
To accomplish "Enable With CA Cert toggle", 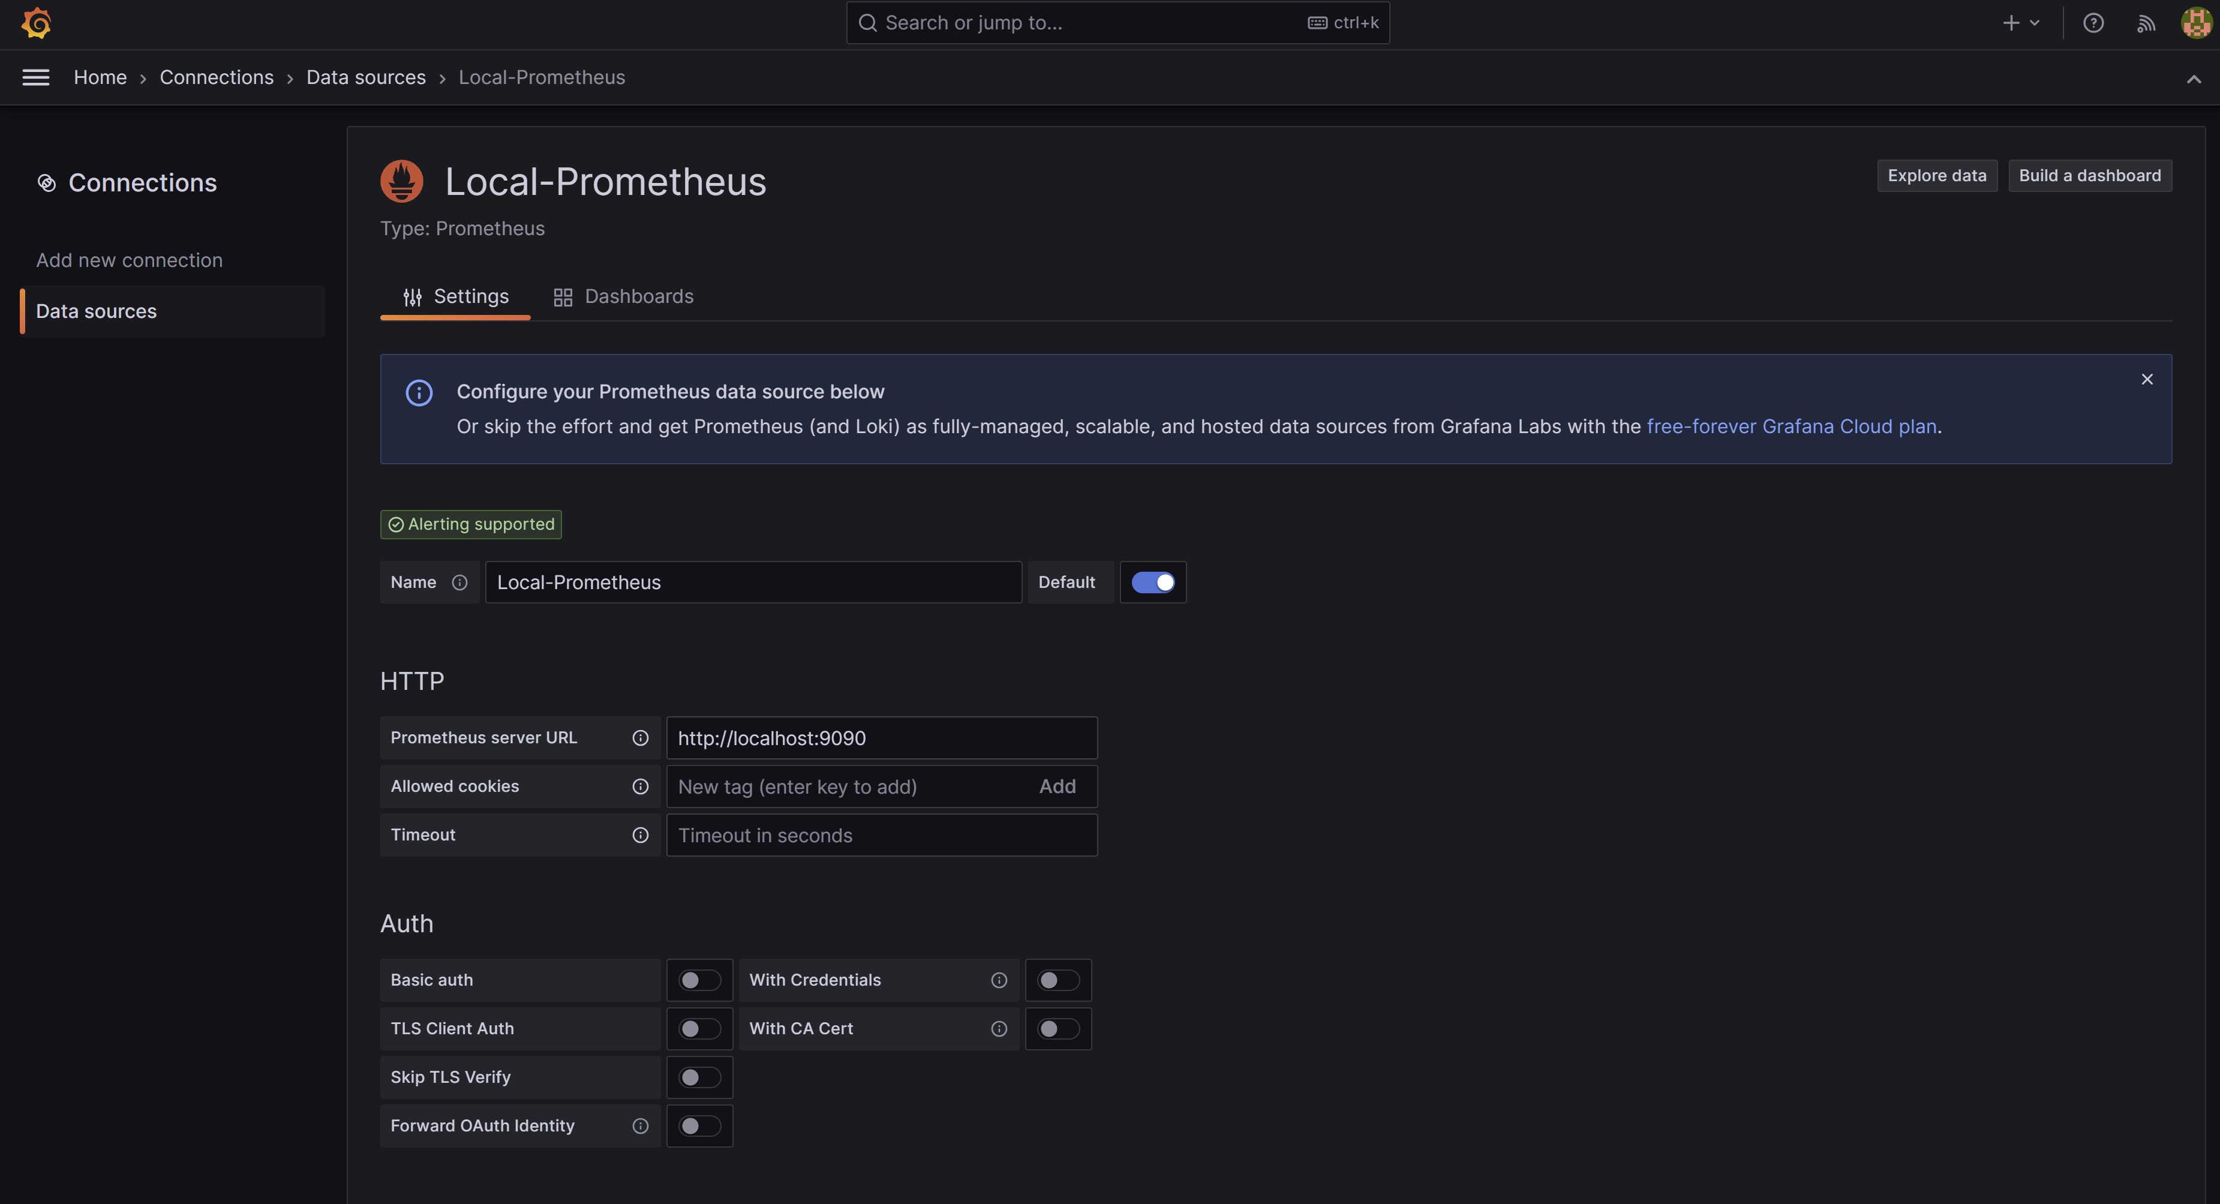I will (x=1058, y=1029).
